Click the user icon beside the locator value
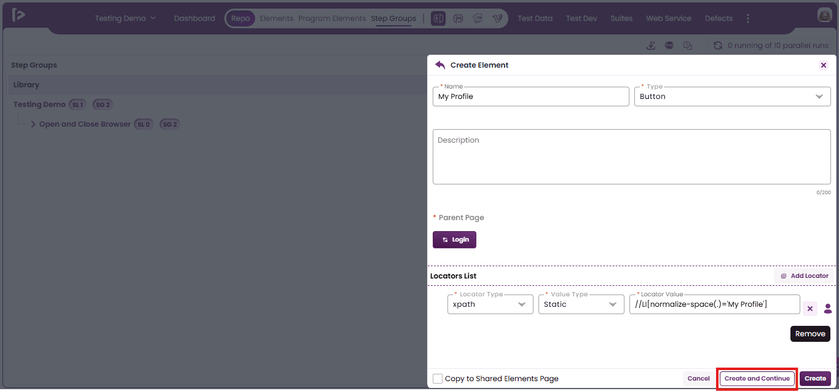The image size is (839, 391). (x=827, y=309)
